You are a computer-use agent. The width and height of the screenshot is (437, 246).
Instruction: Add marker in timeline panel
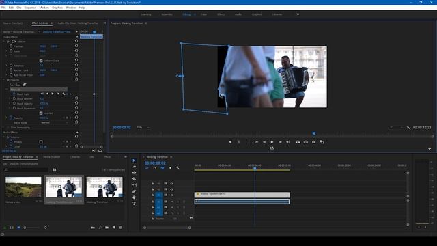170,168
